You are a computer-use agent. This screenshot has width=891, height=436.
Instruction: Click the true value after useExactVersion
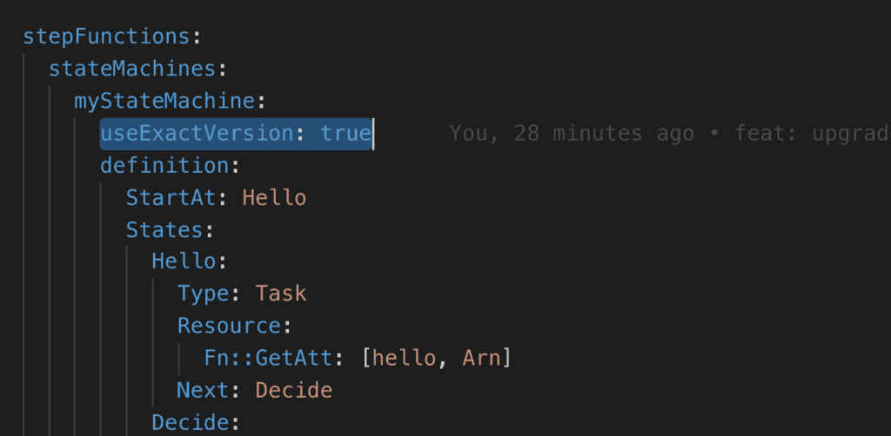tap(345, 133)
